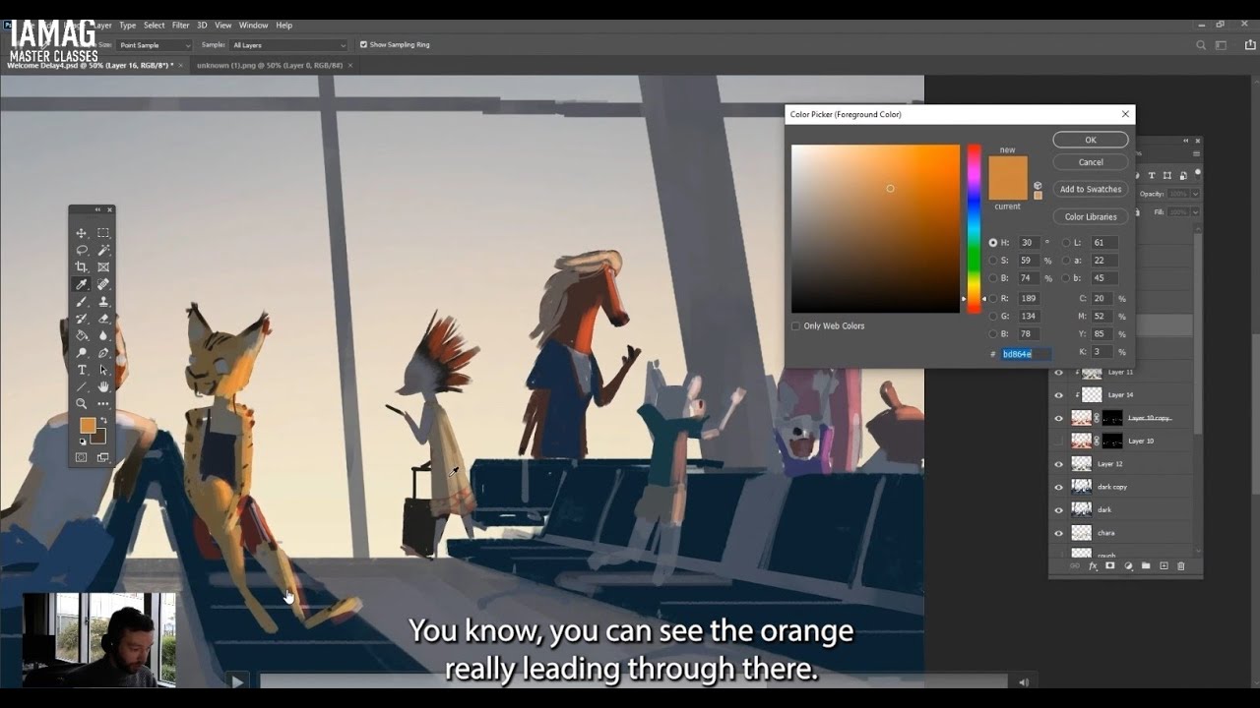Screen dimensions: 1260x708
Task: Select the S saturation radio button
Action: [x=993, y=261]
